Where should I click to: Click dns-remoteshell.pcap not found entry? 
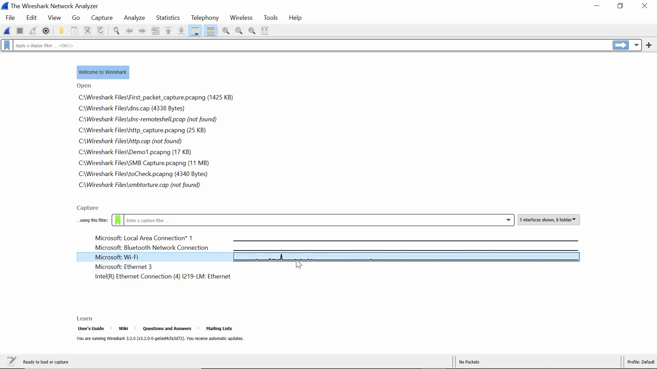(147, 119)
